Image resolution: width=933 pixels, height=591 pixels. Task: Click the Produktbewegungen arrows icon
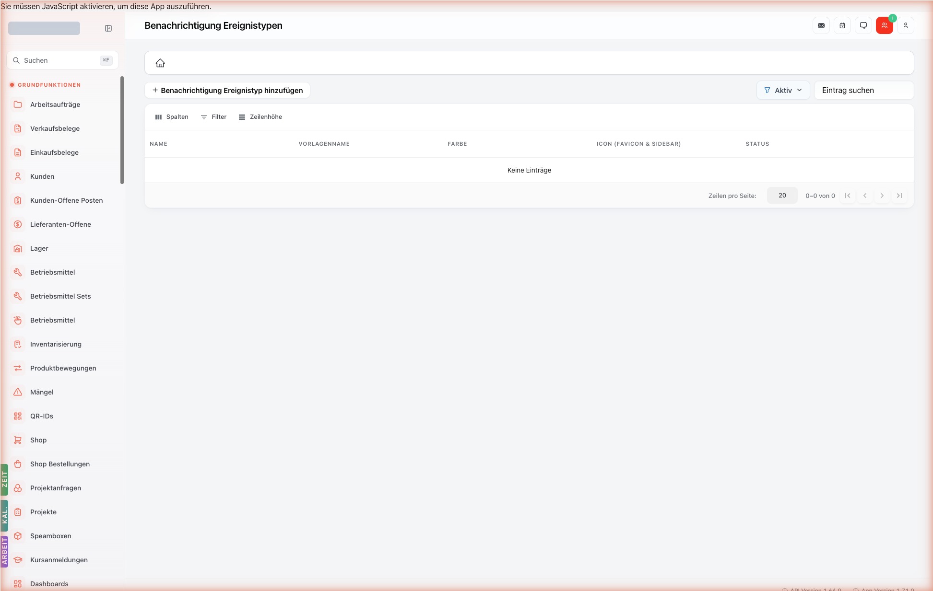coord(18,368)
